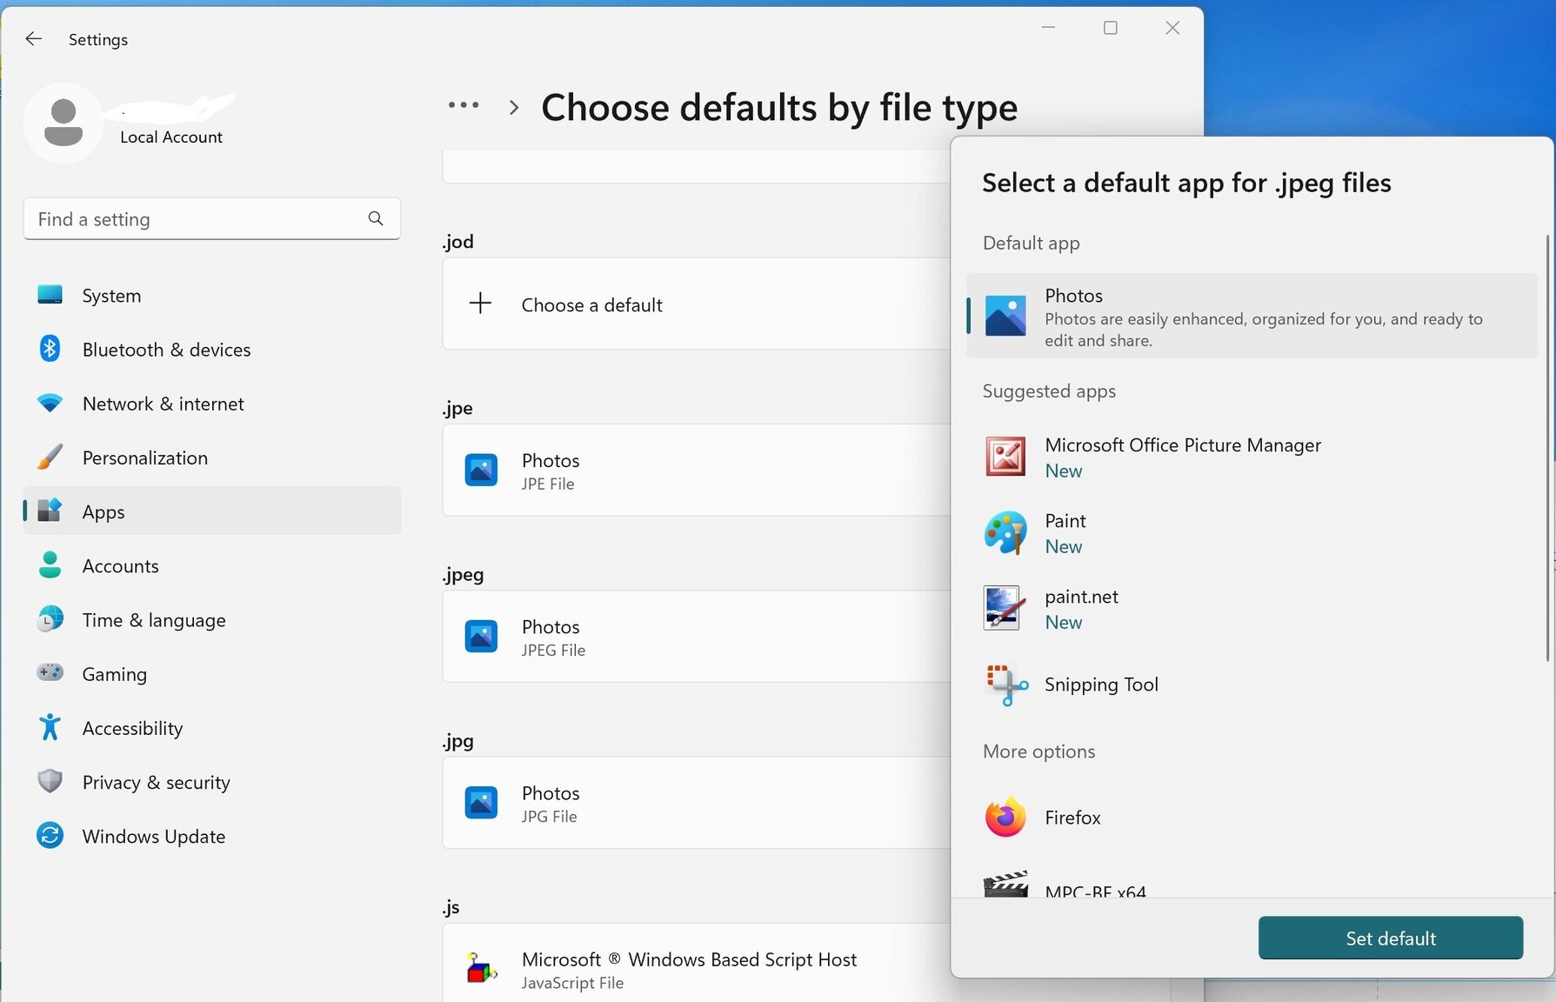
Task: Click the Apps sidebar icon
Action: 50,511
